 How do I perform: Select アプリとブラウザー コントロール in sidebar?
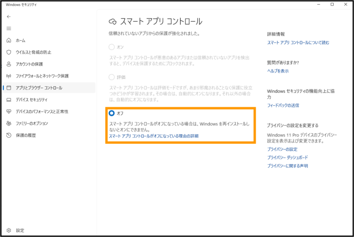tap(49, 88)
